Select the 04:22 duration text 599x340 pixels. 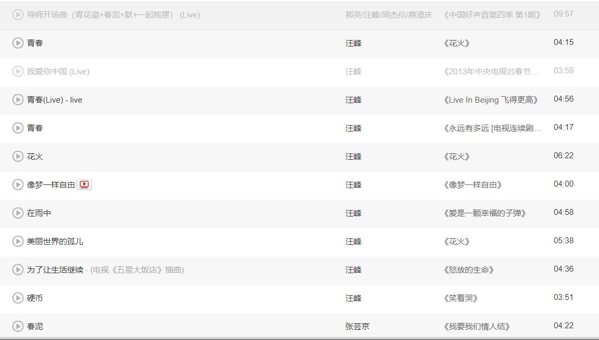coord(564,325)
